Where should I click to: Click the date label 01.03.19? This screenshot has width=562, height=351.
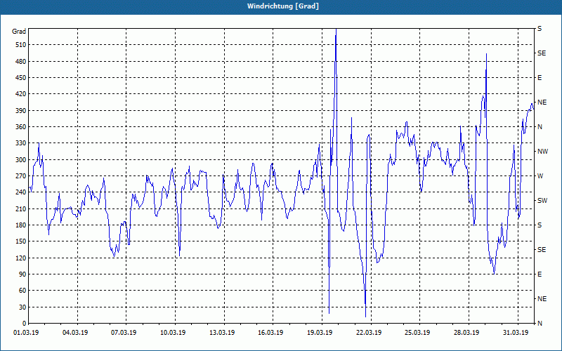(x=26, y=333)
